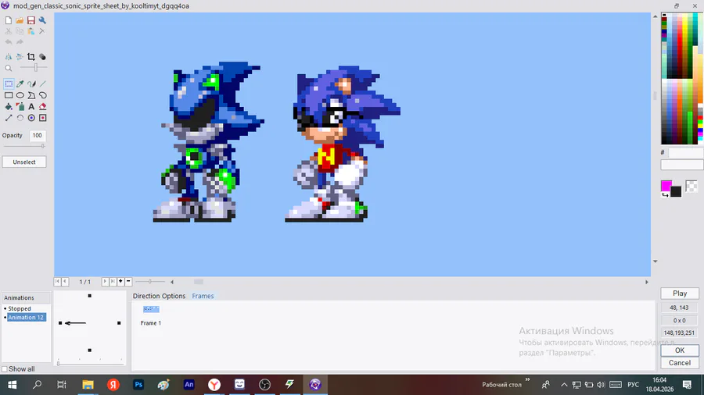
Task: Click the dark background color swatch
Action: coord(676,191)
